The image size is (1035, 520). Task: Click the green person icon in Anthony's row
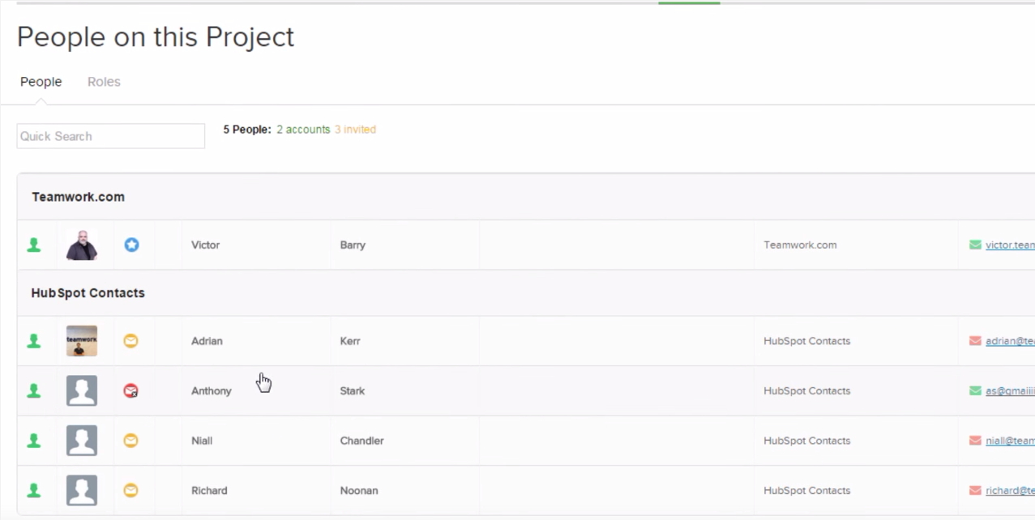coord(34,390)
